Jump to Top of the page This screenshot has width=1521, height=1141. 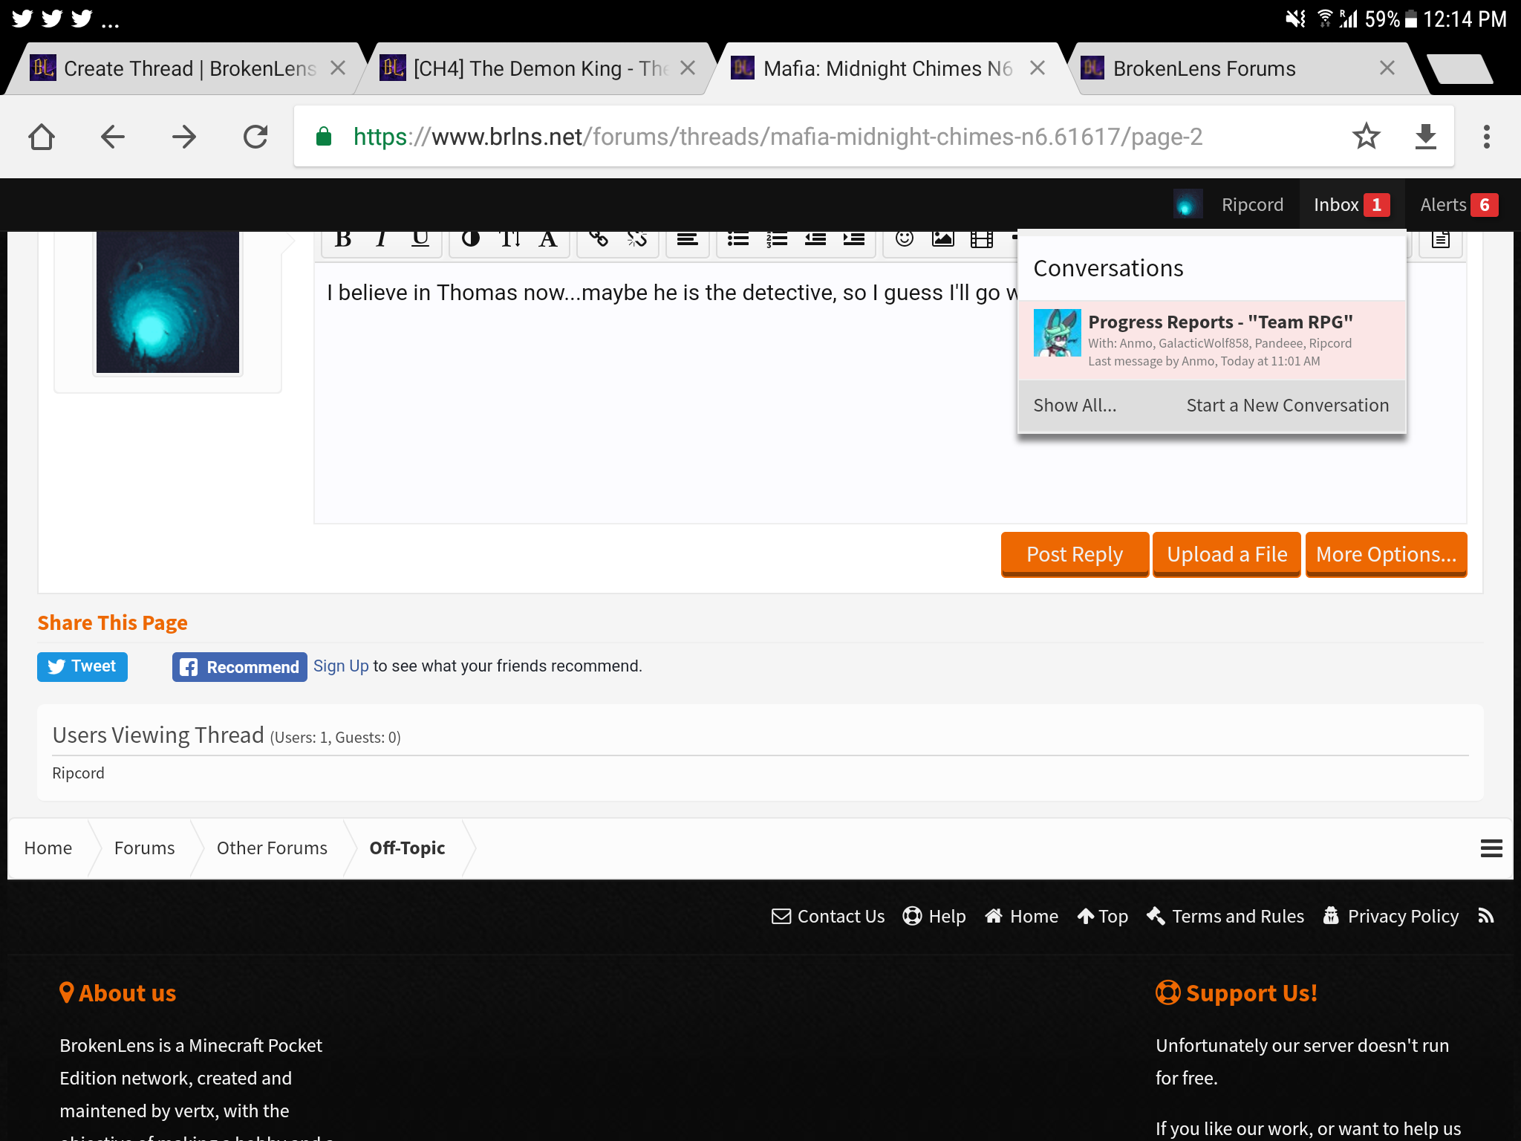pos(1103,917)
